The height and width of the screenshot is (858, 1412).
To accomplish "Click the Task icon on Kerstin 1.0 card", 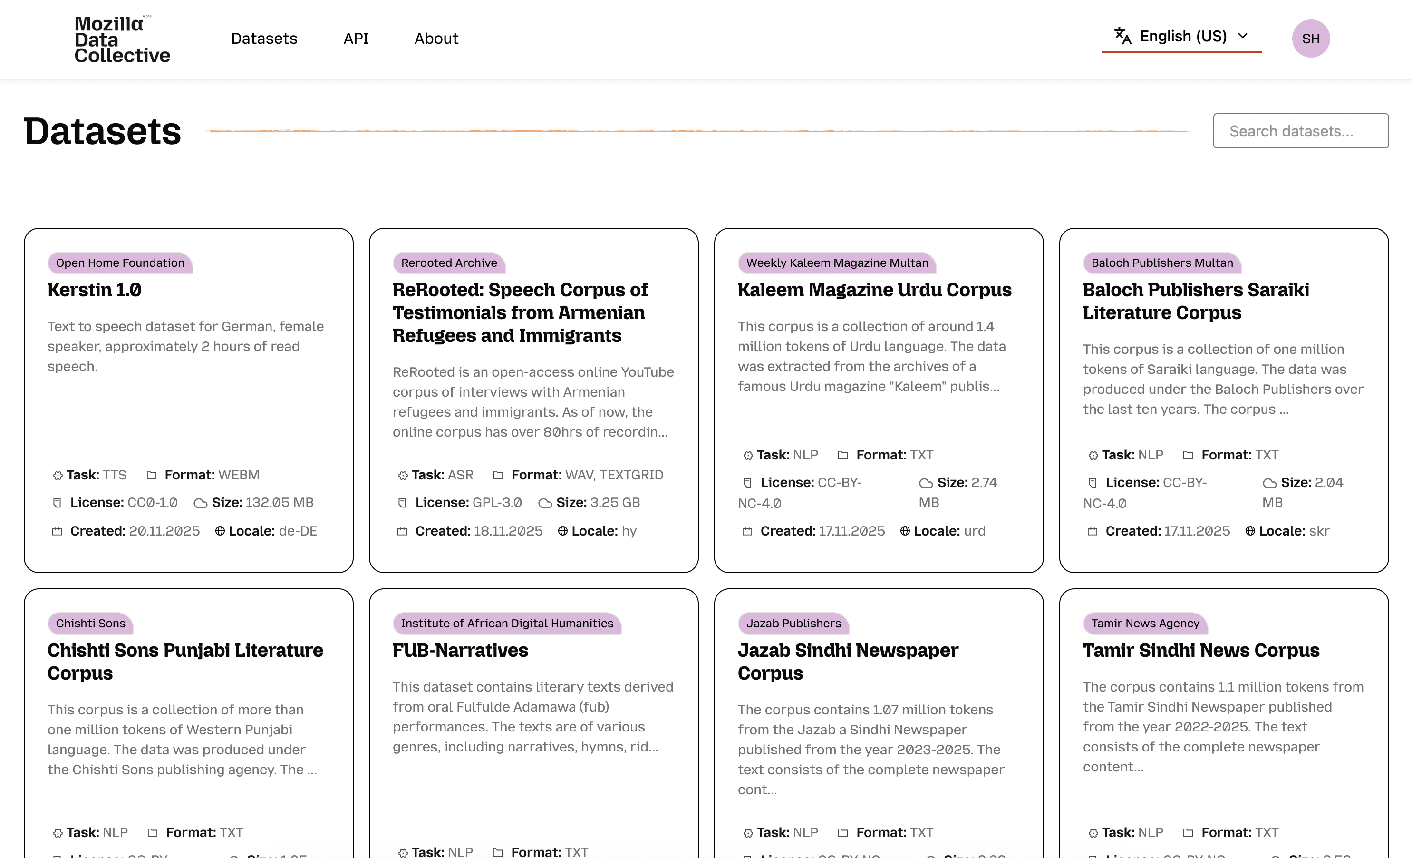I will tap(58, 475).
